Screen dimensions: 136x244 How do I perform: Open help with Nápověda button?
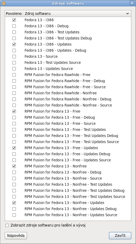16,236
